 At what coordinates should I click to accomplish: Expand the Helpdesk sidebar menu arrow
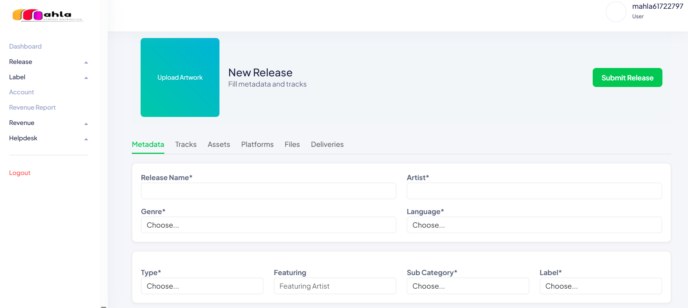tap(86, 139)
